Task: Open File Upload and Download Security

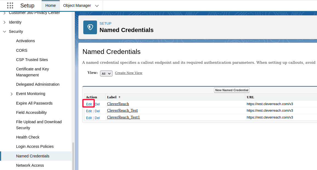Action: tap(39, 125)
